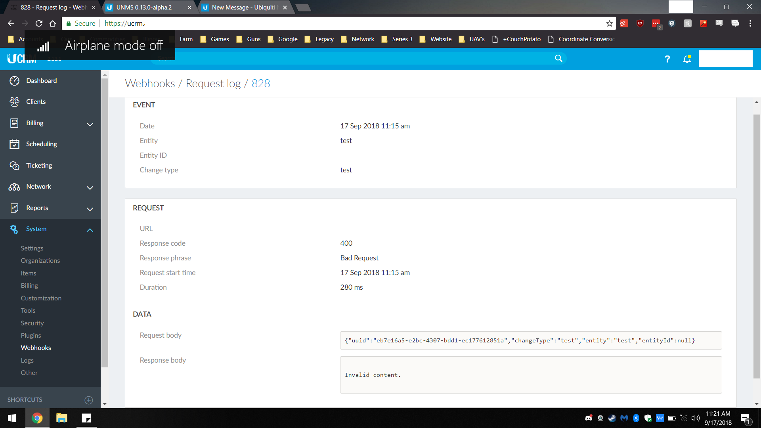Open the Plugins submenu item
The image size is (761, 428).
(31, 335)
